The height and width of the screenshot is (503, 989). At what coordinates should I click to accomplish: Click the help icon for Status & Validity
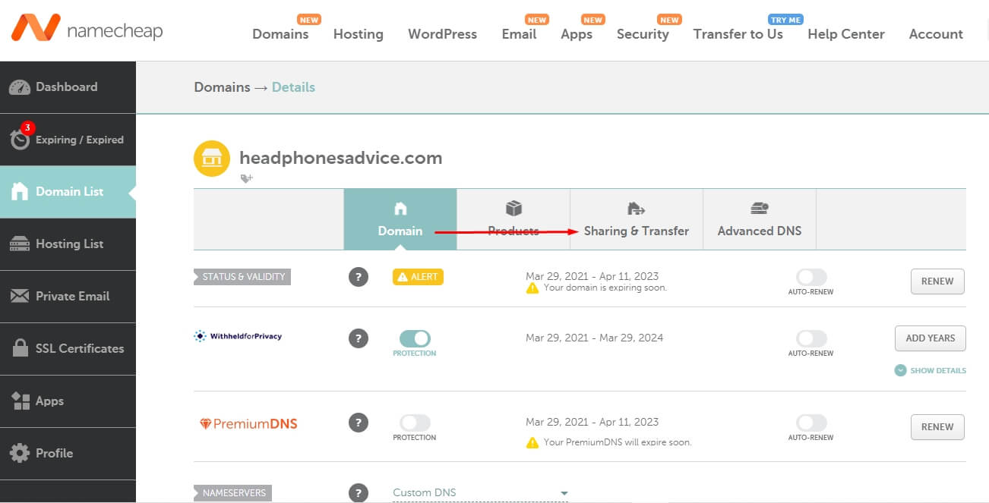pos(359,278)
